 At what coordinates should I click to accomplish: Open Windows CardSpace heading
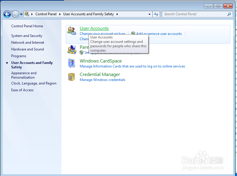[101, 61]
